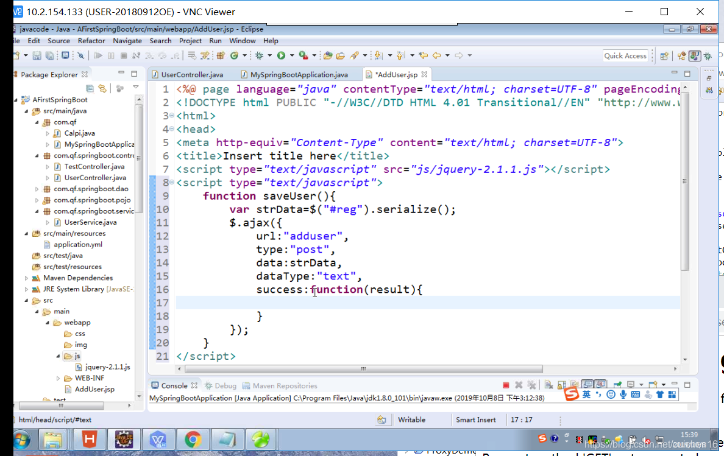Toggle Scroll Lock in the Console toolbar
Viewport: 724px width, 456px height.
click(562, 385)
